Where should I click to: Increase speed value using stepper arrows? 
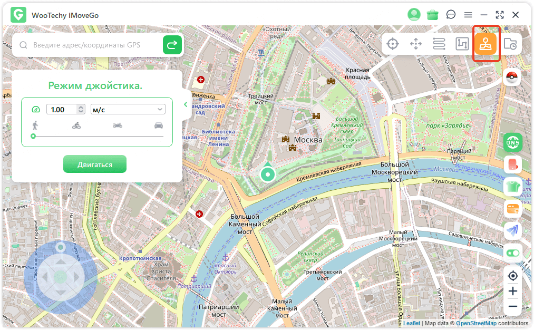click(x=81, y=107)
